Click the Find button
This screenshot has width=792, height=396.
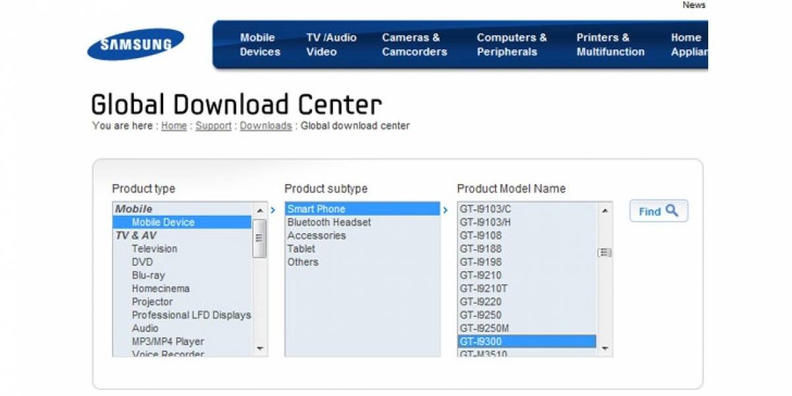pyautogui.click(x=659, y=211)
